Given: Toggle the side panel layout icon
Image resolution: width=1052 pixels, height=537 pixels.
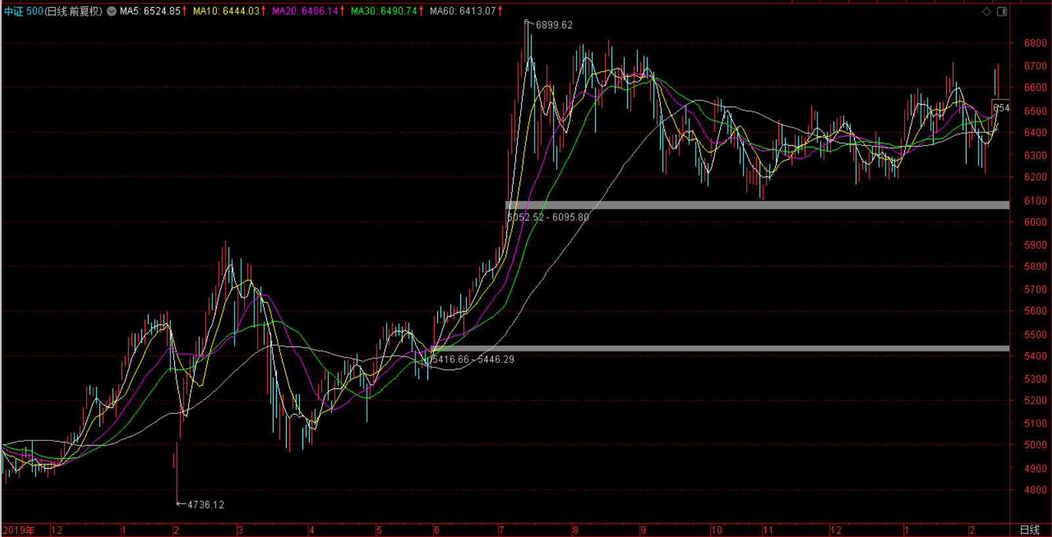Looking at the screenshot, I should point(1002,11).
